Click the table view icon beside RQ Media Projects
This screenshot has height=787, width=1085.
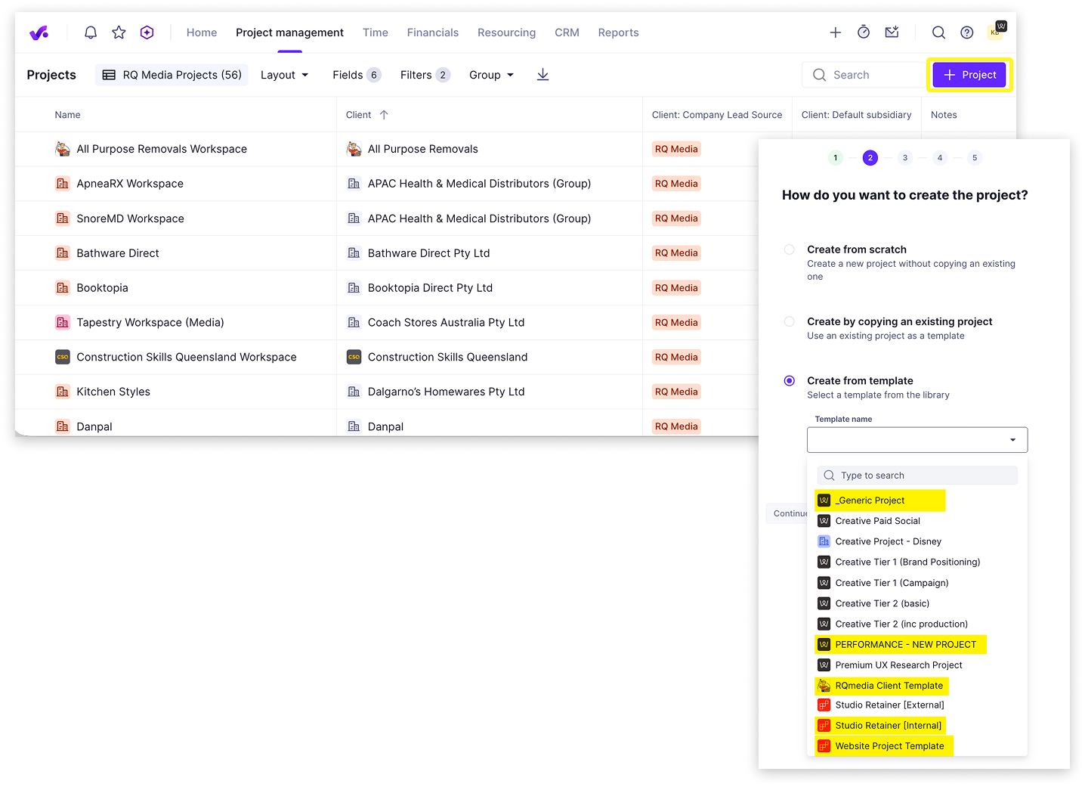109,75
